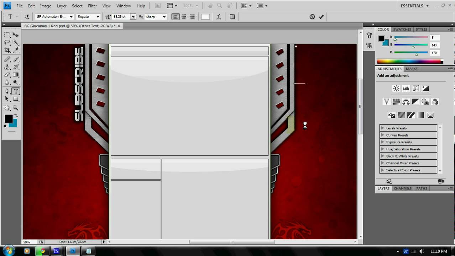Select the Eyedropper tool
Image resolution: width=455 pixels, height=256 pixels.
point(16,50)
